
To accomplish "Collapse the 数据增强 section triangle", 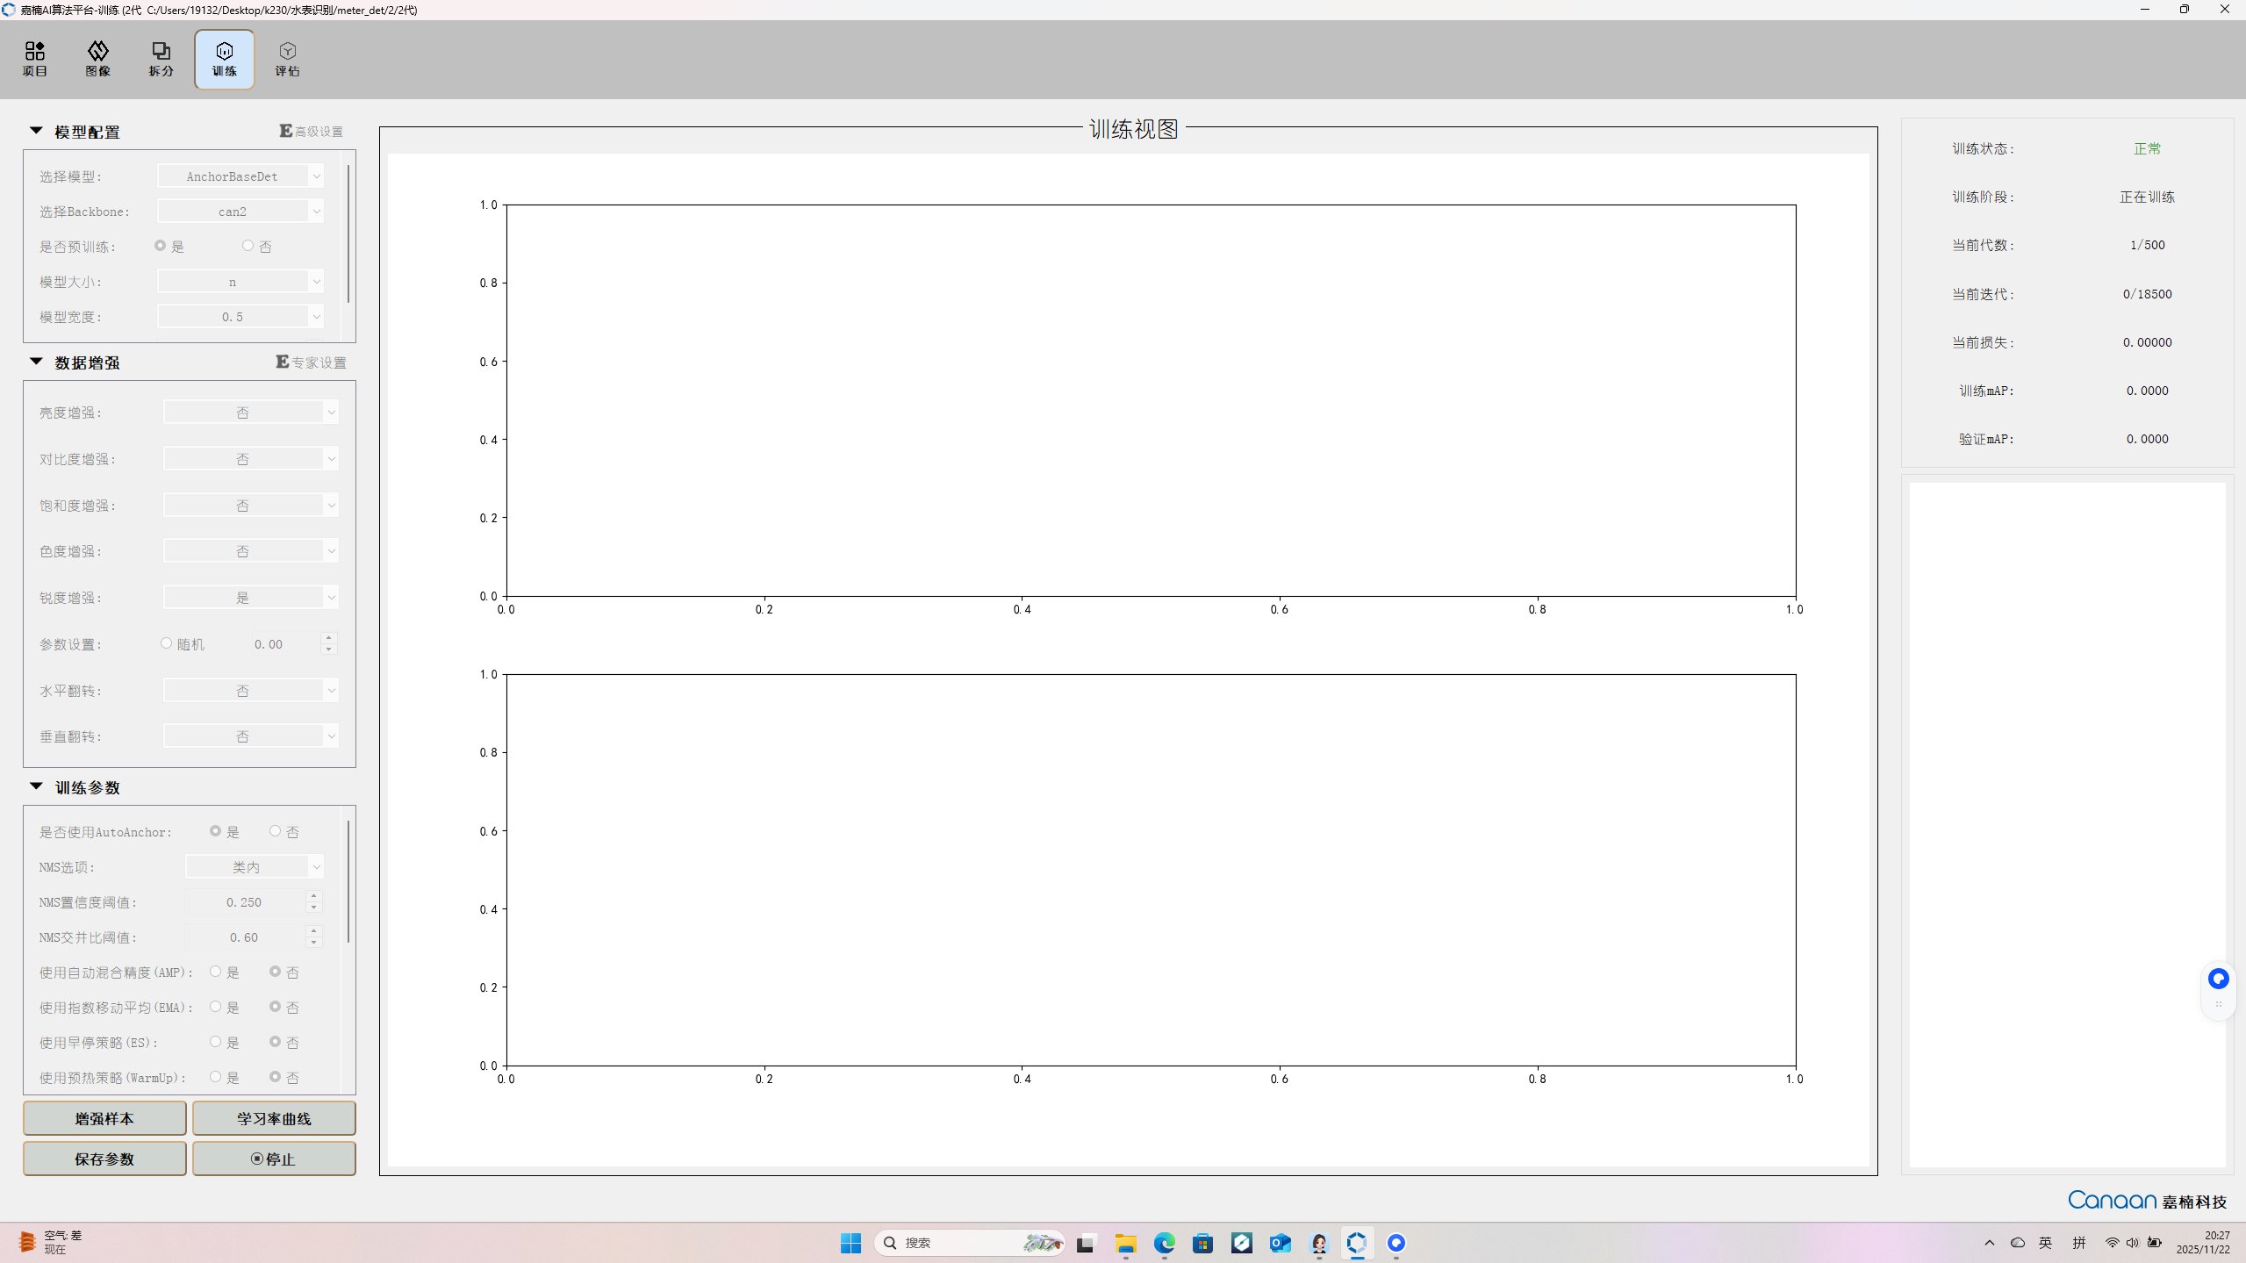I will [36, 362].
